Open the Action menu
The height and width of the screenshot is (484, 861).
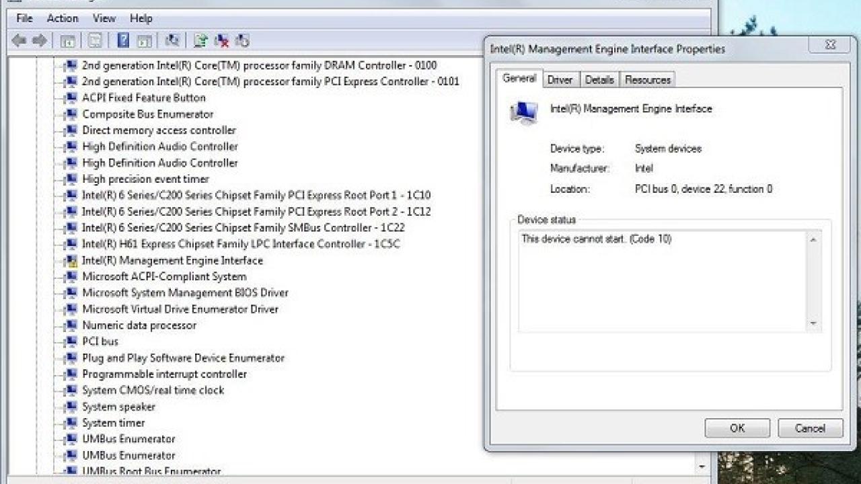pyautogui.click(x=63, y=18)
